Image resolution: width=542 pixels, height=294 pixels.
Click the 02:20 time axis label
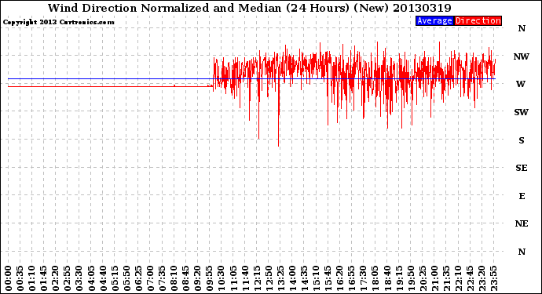(56, 278)
